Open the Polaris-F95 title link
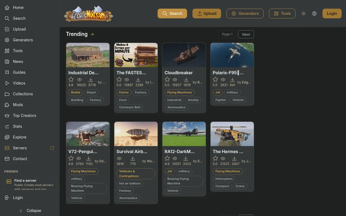 pyautogui.click(x=228, y=73)
